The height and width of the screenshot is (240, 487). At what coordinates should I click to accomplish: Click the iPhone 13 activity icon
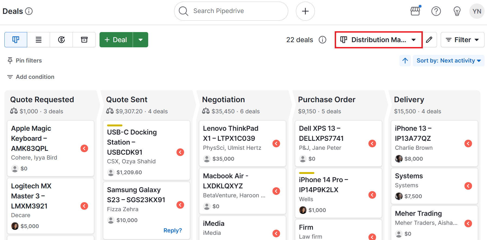(x=468, y=144)
